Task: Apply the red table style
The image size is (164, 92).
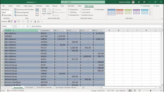Action: pyautogui.click(x=120, y=12)
